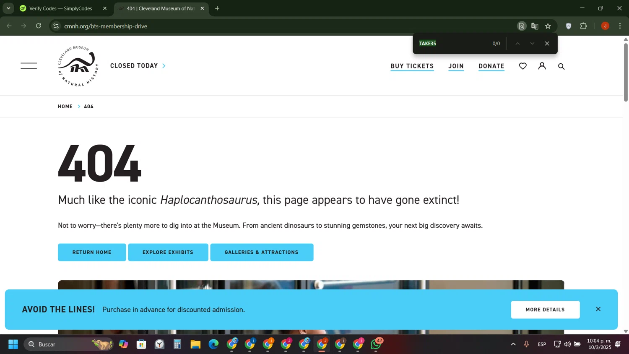629x354 pixels.
Task: Click the page vertical scrollbar
Action: click(626, 72)
